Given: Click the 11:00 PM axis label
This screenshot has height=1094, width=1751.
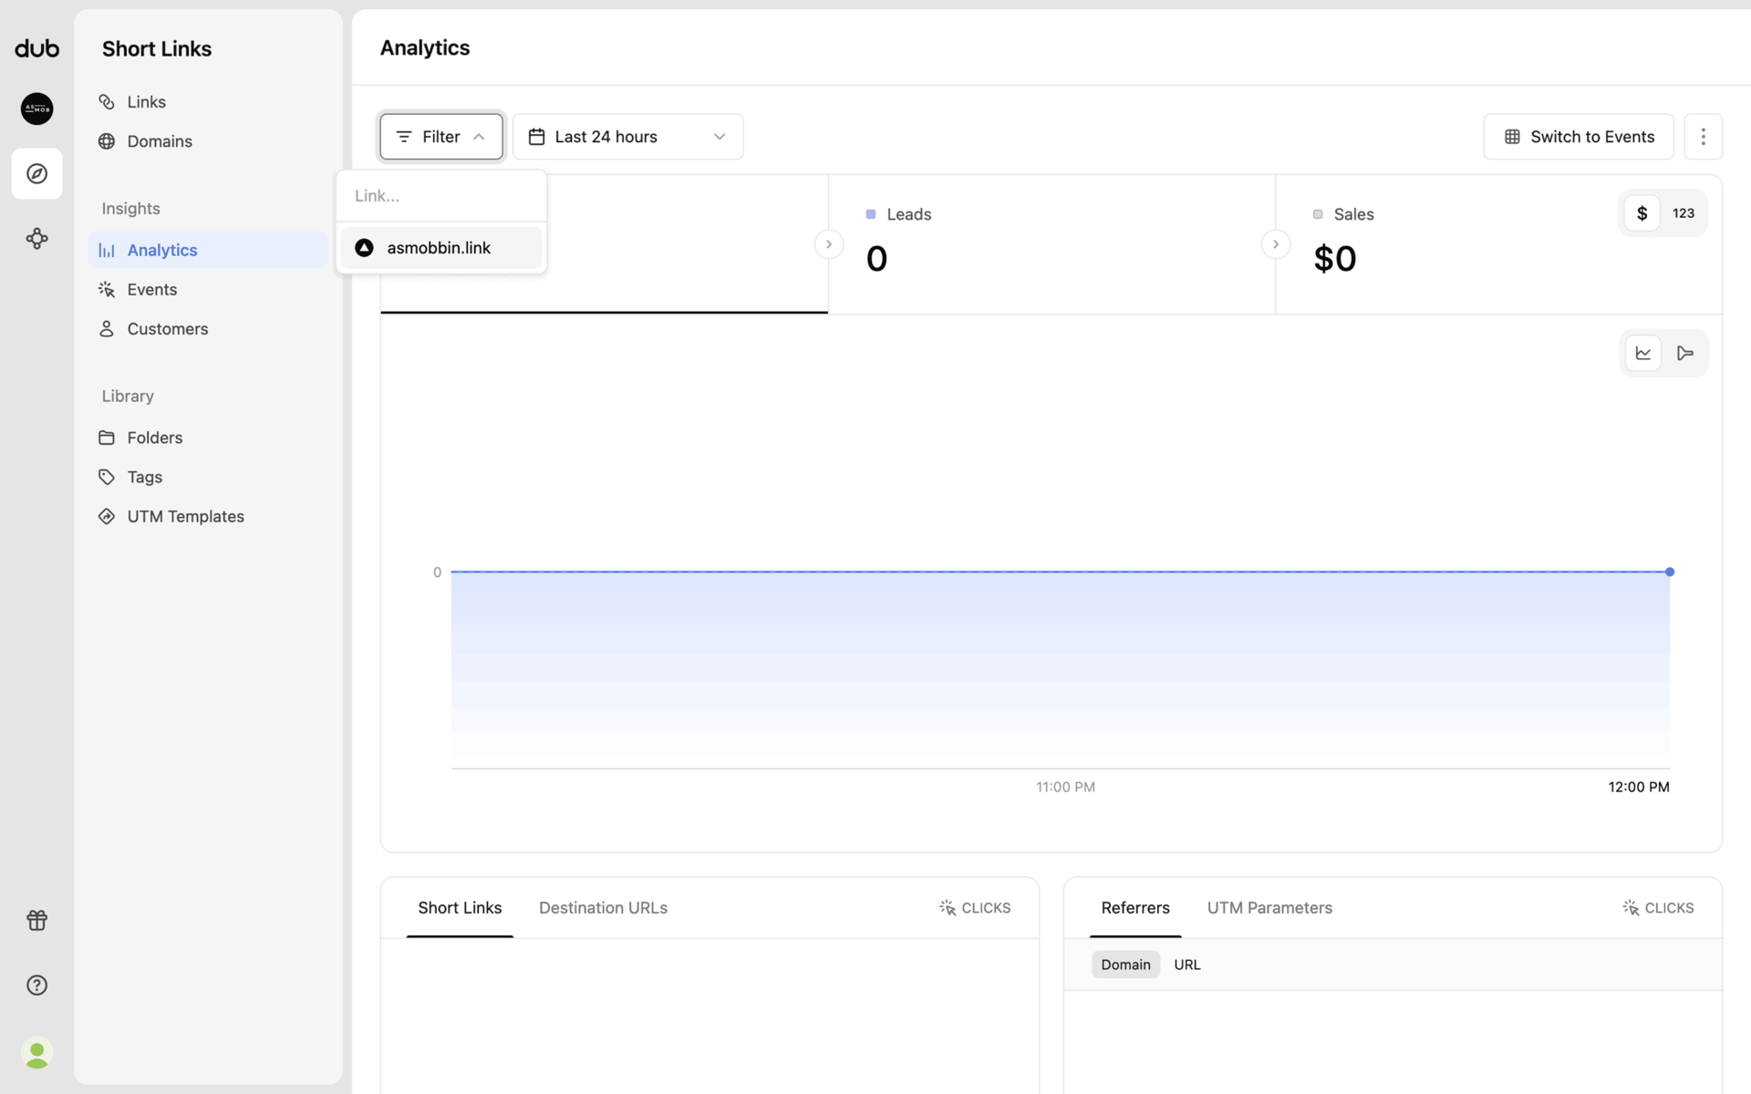Looking at the screenshot, I should pos(1065,787).
